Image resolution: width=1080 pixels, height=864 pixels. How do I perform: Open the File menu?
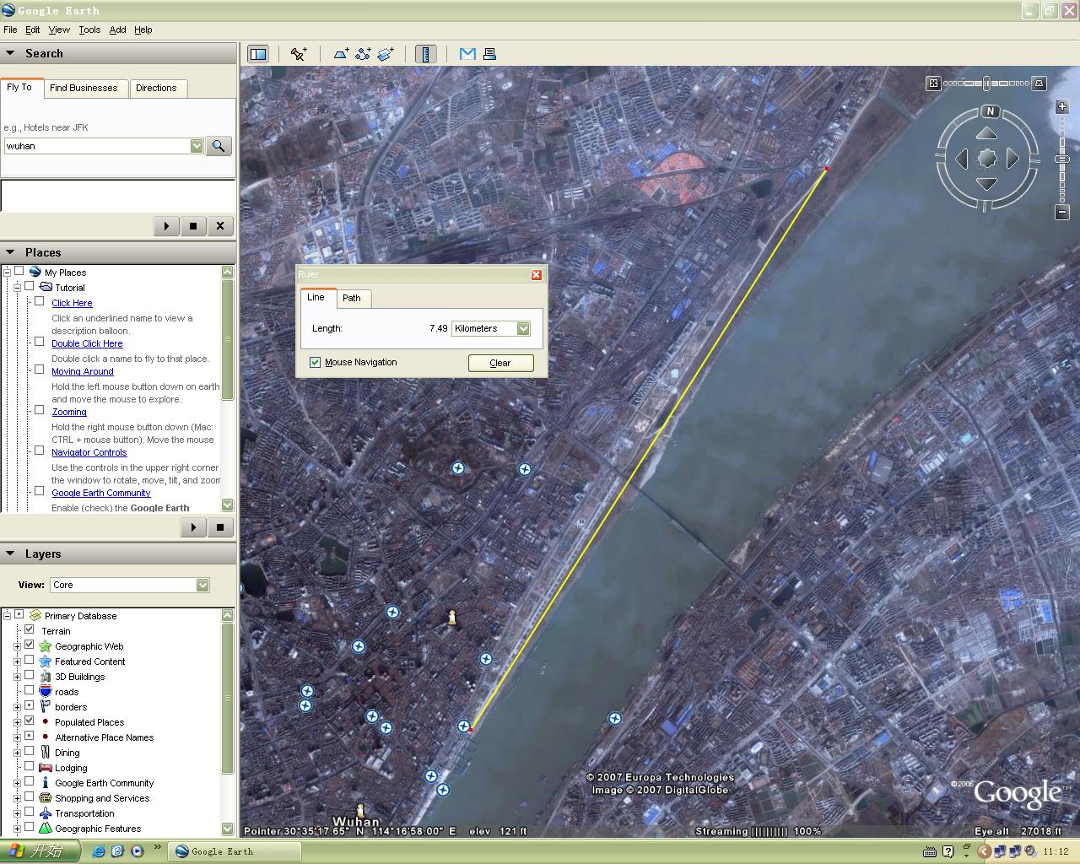[10, 30]
